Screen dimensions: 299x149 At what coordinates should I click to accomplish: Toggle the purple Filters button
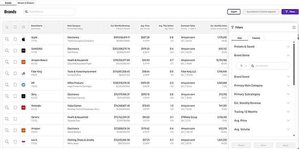(x=290, y=12)
